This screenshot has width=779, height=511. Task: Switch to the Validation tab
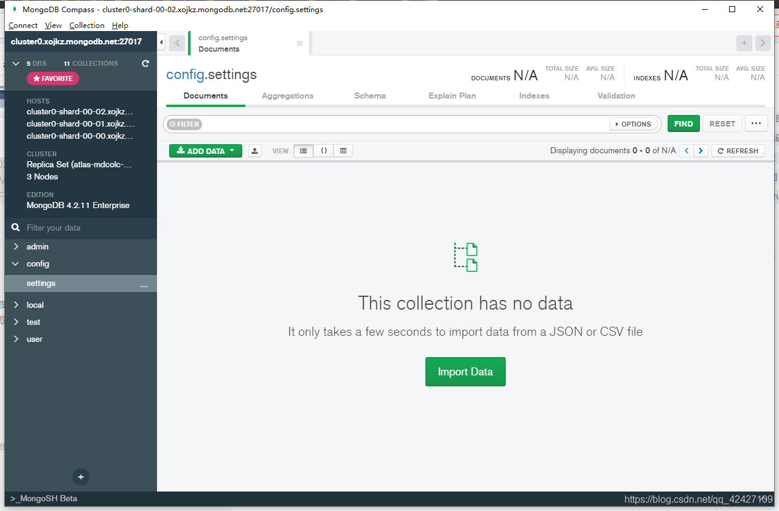click(617, 96)
